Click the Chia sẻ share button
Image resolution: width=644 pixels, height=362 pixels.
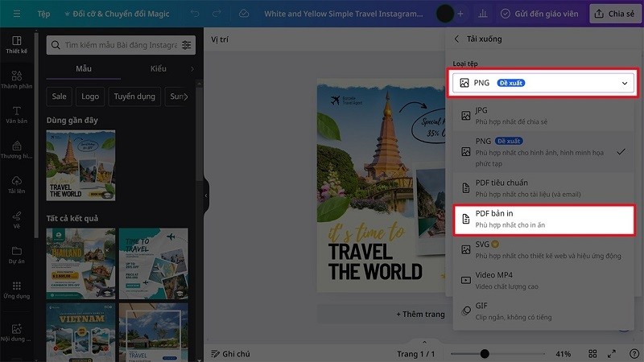click(615, 14)
